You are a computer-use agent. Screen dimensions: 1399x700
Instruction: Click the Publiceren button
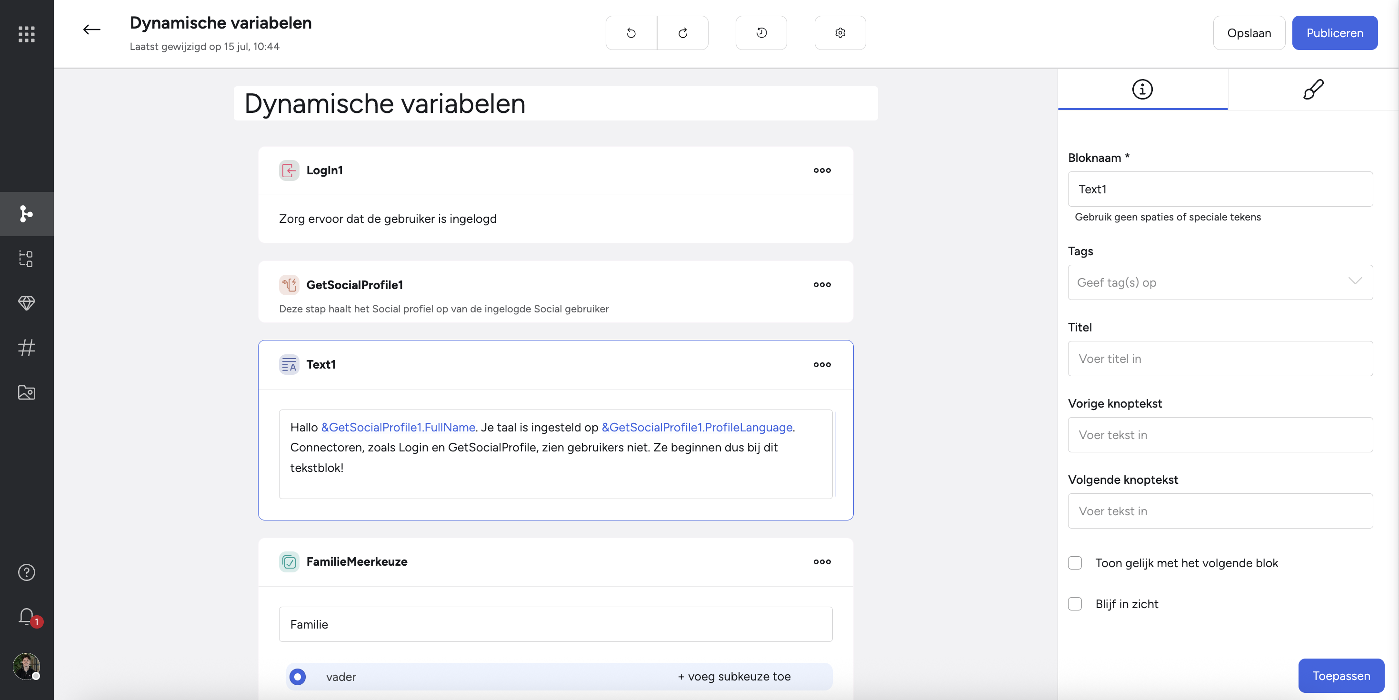[x=1335, y=33]
